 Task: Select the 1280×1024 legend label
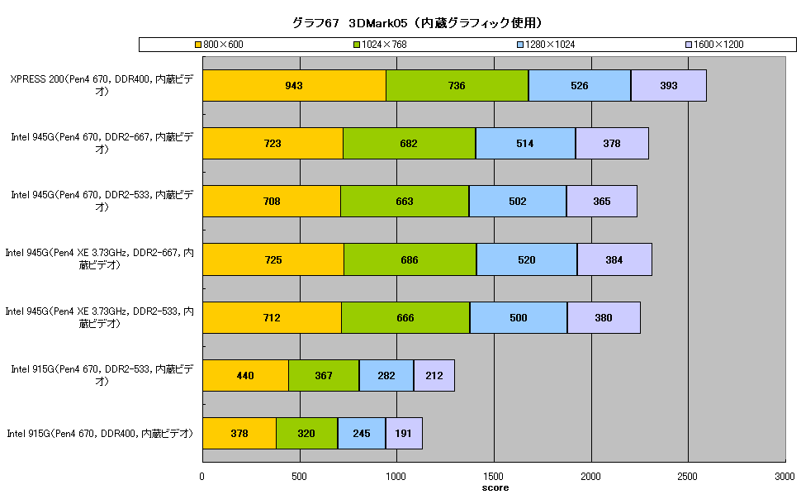point(550,45)
